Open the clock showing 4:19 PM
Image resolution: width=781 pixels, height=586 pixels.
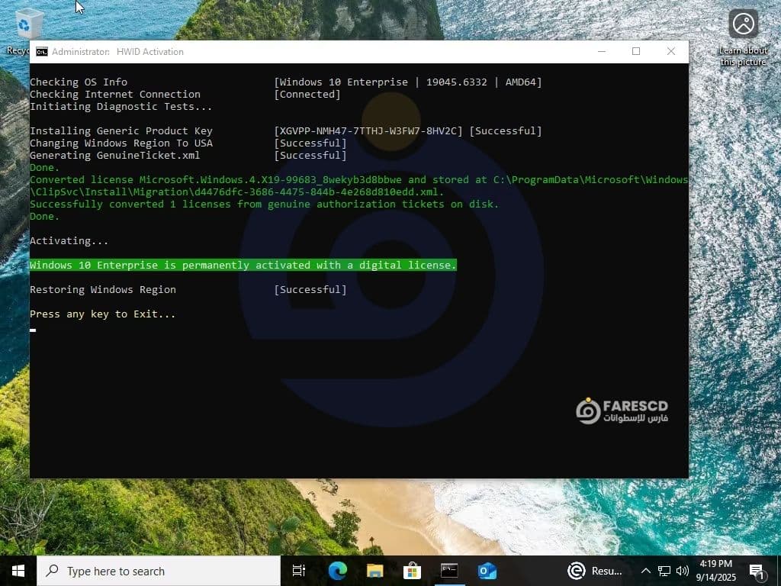coord(715,571)
